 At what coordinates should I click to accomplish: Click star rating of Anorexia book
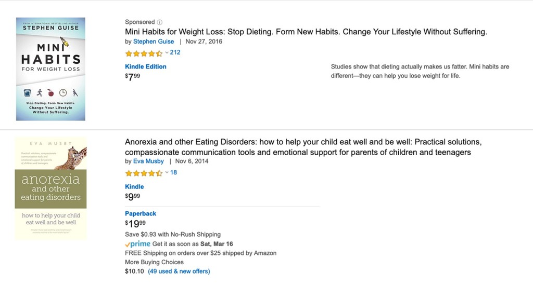point(144,173)
